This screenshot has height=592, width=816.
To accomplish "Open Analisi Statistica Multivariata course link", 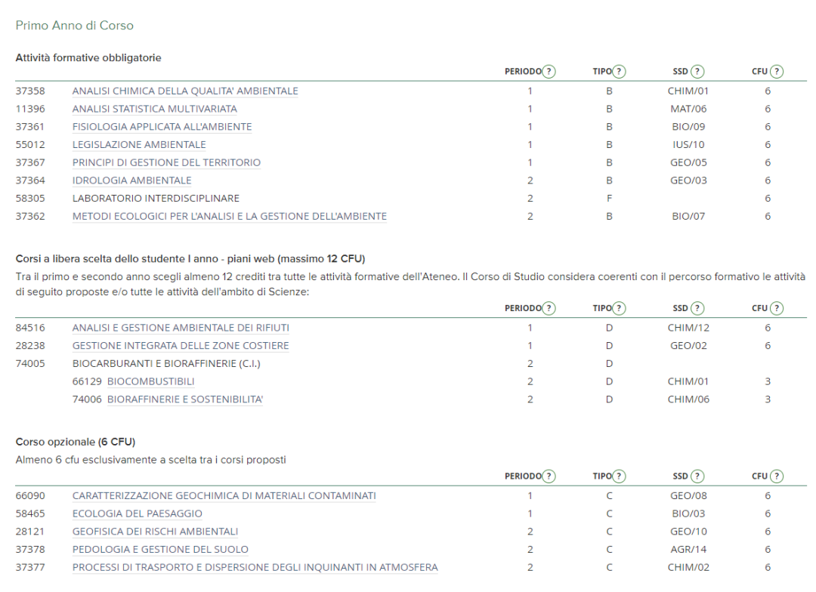I will [x=155, y=109].
